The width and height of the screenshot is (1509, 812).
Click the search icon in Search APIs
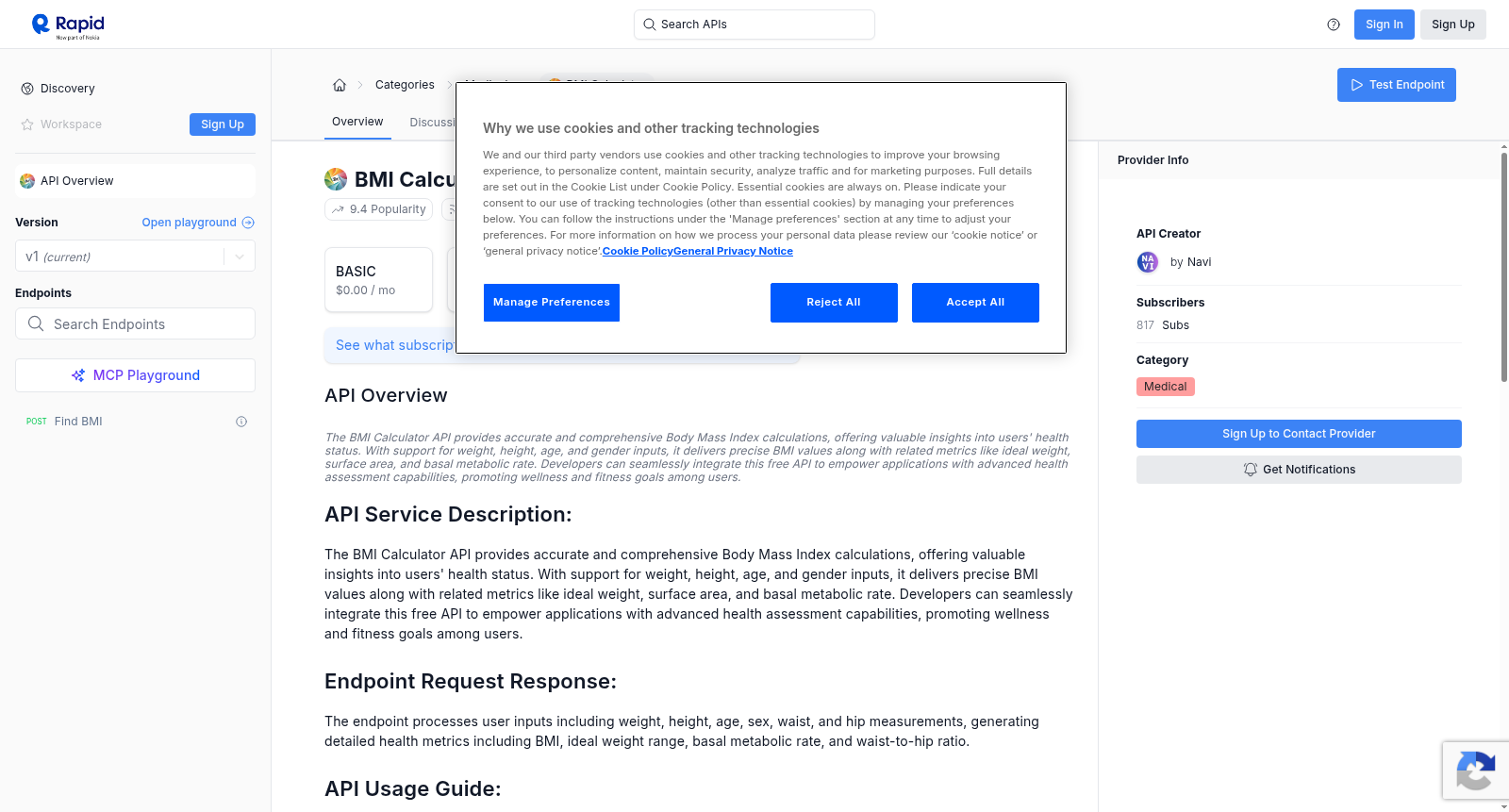[x=649, y=25]
